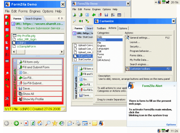Image resolution: width=180 pixels, height=133 pixels.
Task: Select Security... action in Customize dialog
Action: point(148,47)
